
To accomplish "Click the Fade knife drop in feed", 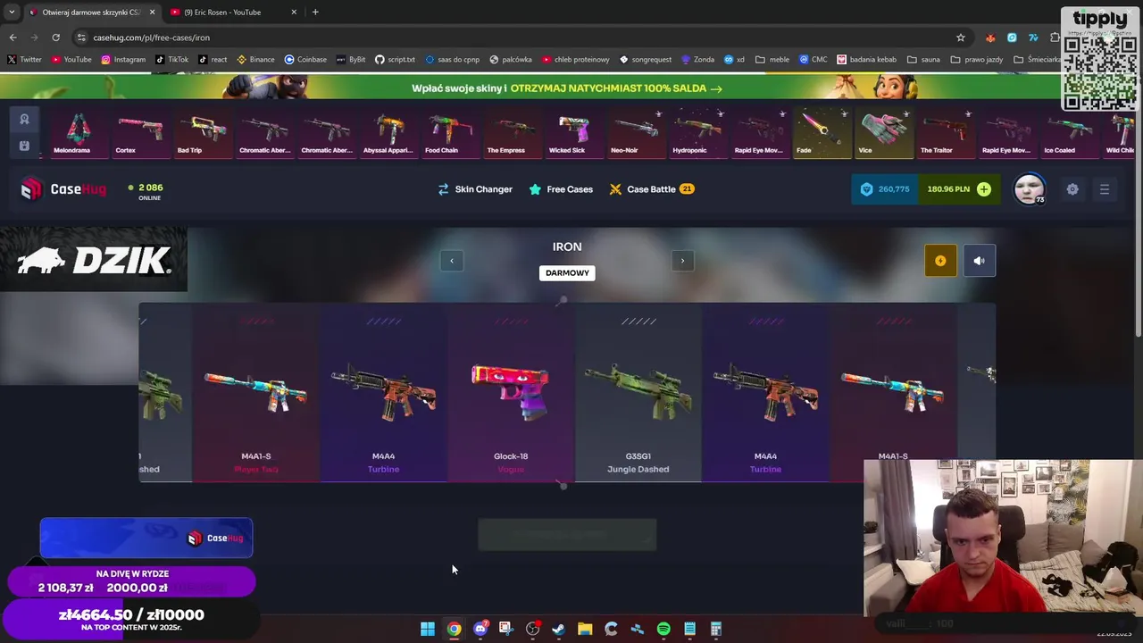I will tap(821, 132).
